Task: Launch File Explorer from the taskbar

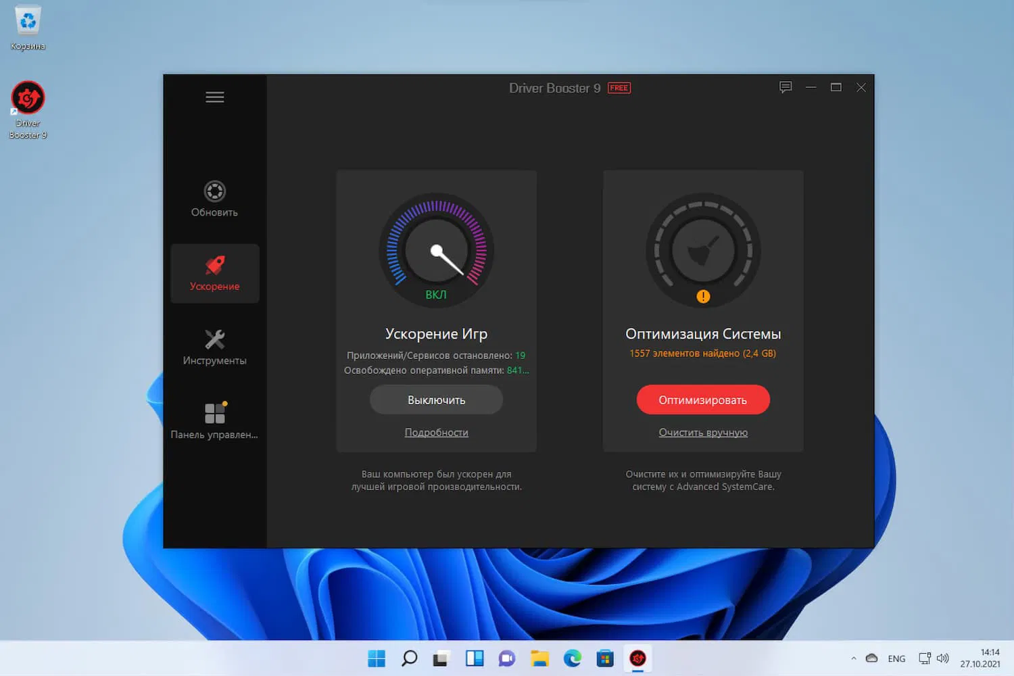Action: pos(539,658)
